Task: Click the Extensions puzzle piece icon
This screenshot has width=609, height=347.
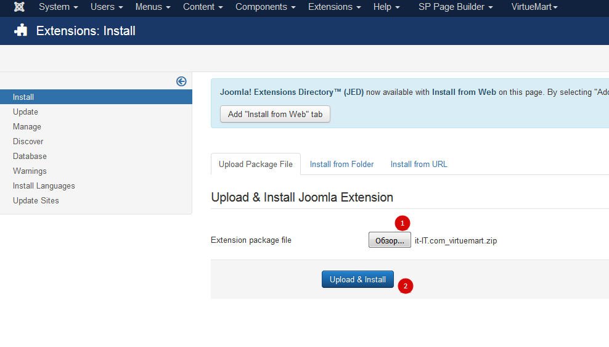Action: click(x=21, y=31)
